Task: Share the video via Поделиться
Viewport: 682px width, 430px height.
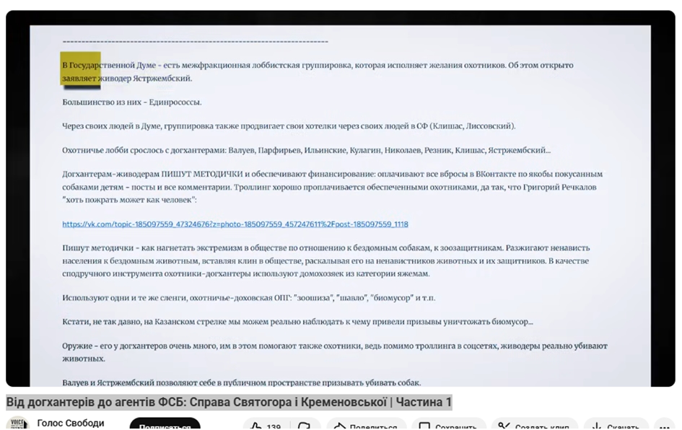Action: [366, 426]
